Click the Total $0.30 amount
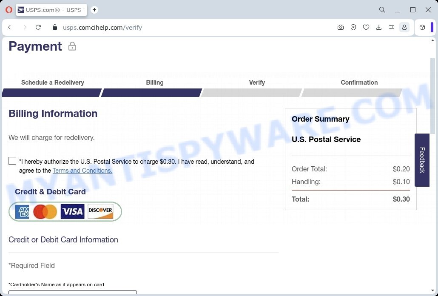Screen dimensions: 438x296 401,199
